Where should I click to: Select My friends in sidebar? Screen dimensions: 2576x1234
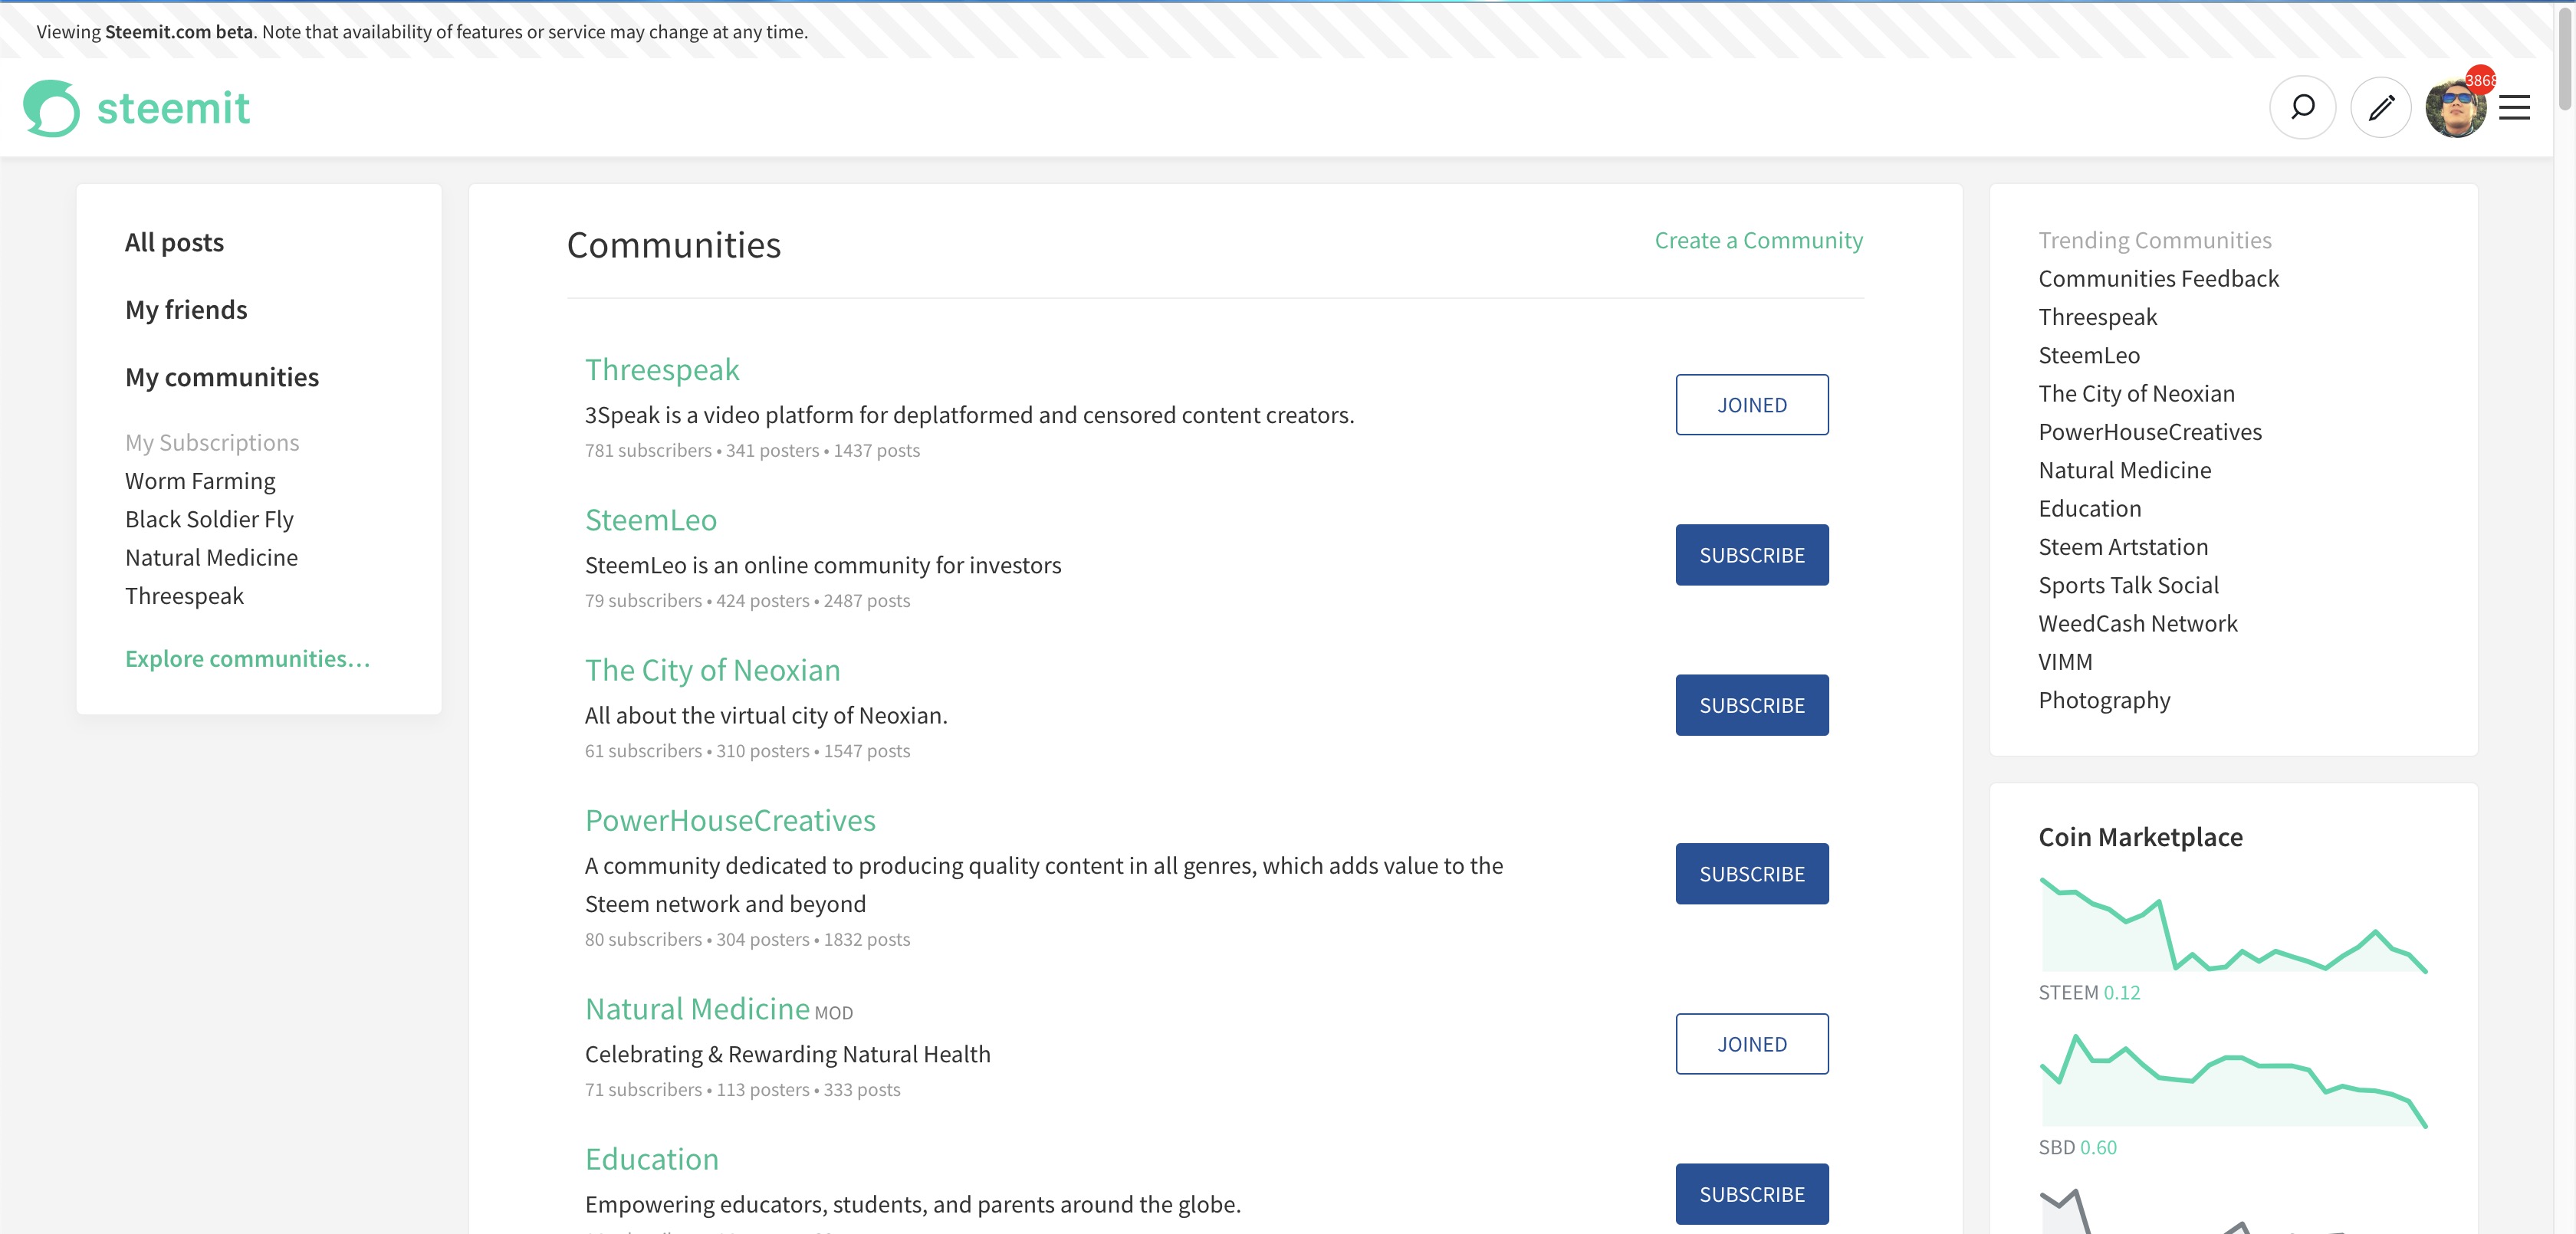click(x=186, y=309)
